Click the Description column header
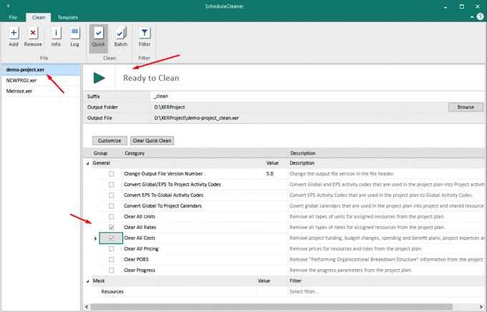 (303, 153)
